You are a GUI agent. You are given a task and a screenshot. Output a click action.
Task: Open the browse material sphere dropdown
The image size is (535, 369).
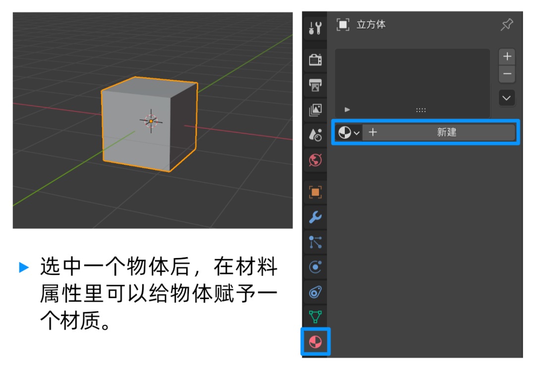coord(348,132)
